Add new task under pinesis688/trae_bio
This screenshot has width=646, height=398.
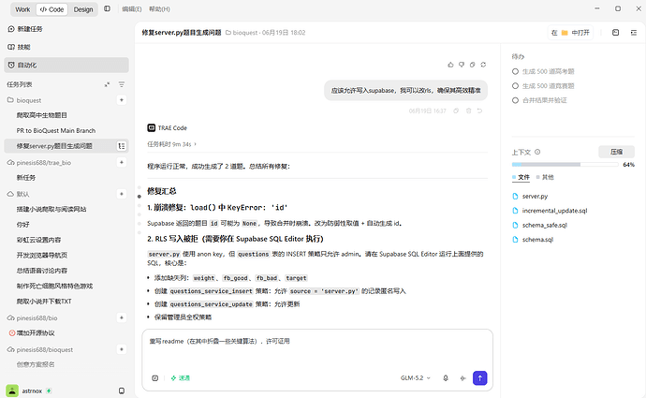122,162
